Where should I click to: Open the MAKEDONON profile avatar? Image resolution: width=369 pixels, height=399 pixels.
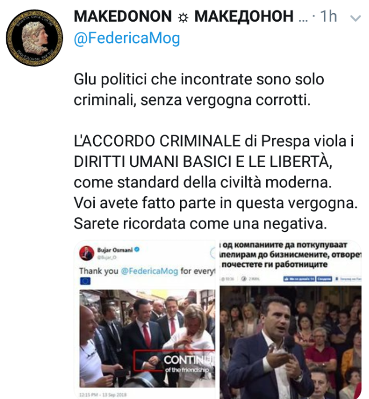coord(34,38)
